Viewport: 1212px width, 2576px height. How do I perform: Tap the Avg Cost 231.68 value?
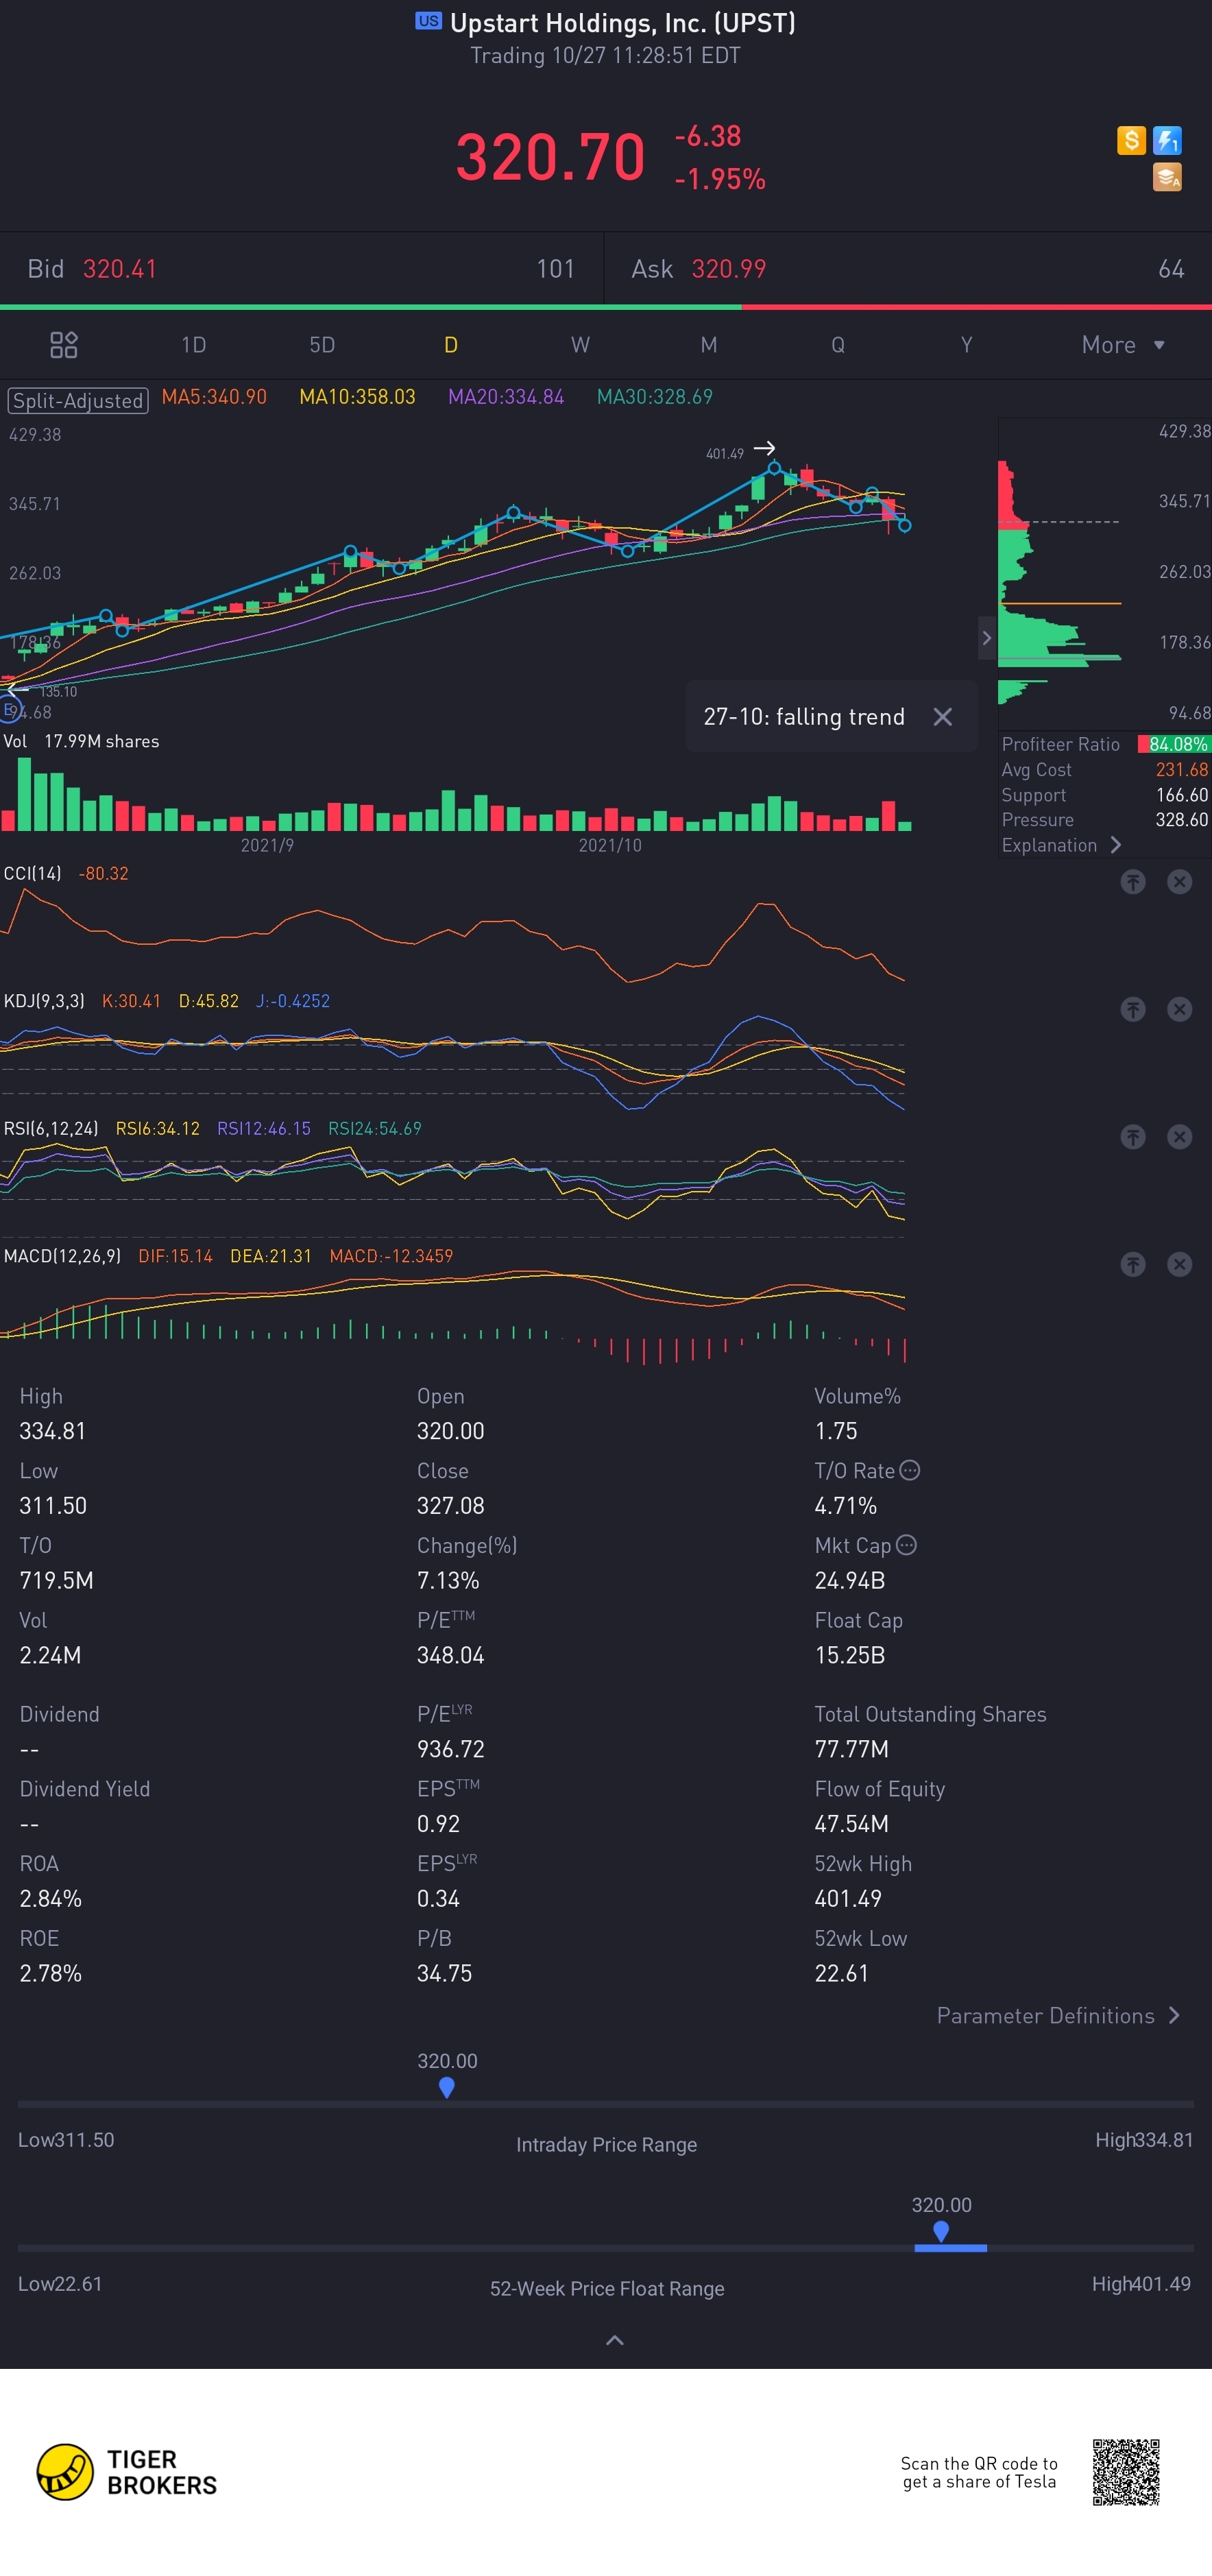[1182, 770]
